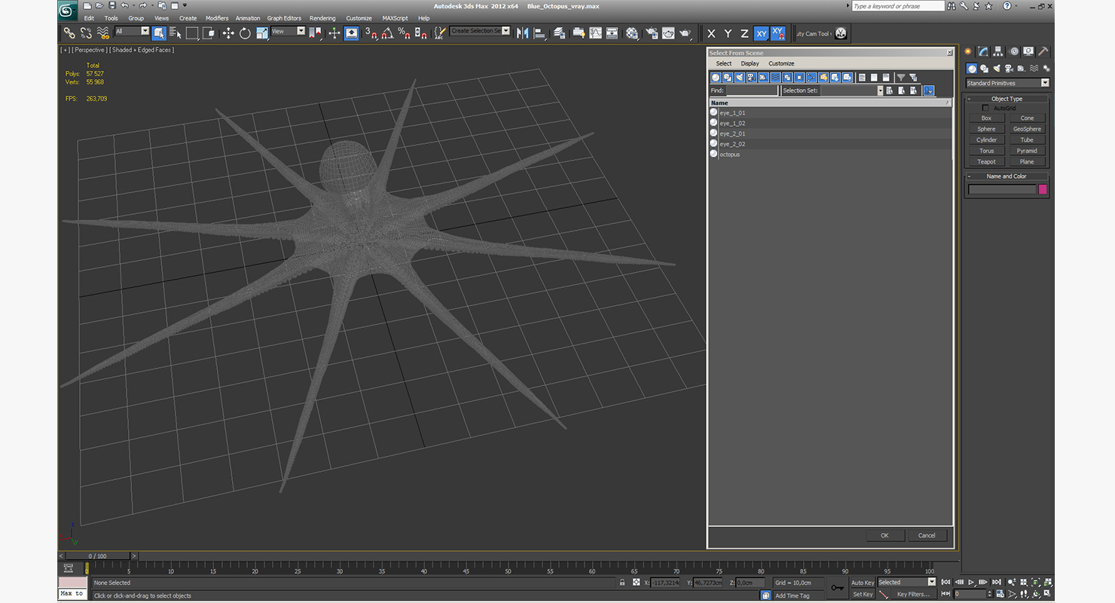Viewport: 1115px width, 603px height.
Task: Open the Material Editor icon
Action: (632, 33)
